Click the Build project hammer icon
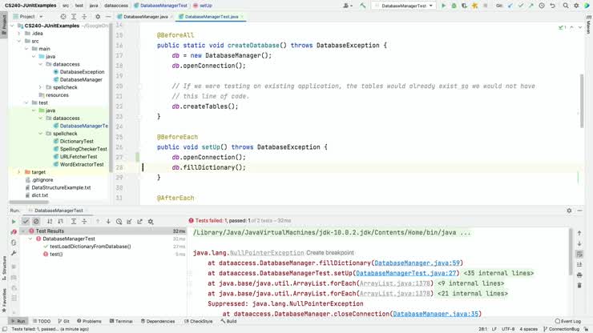The image size is (593, 333). click(x=363, y=6)
